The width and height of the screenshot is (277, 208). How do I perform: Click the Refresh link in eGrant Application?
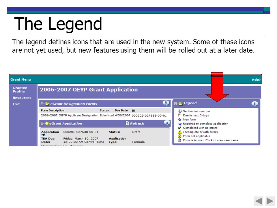[x=137, y=123]
